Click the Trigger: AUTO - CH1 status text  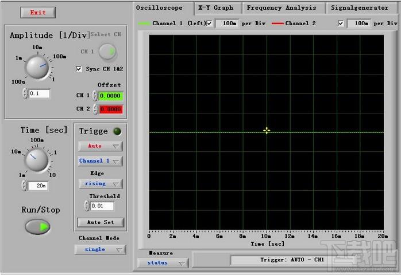pos(292,260)
